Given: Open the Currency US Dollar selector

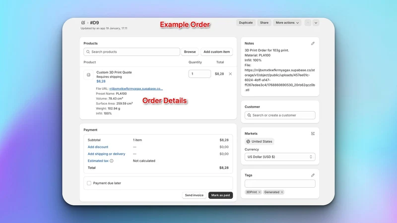Looking at the screenshot, I should (280, 157).
